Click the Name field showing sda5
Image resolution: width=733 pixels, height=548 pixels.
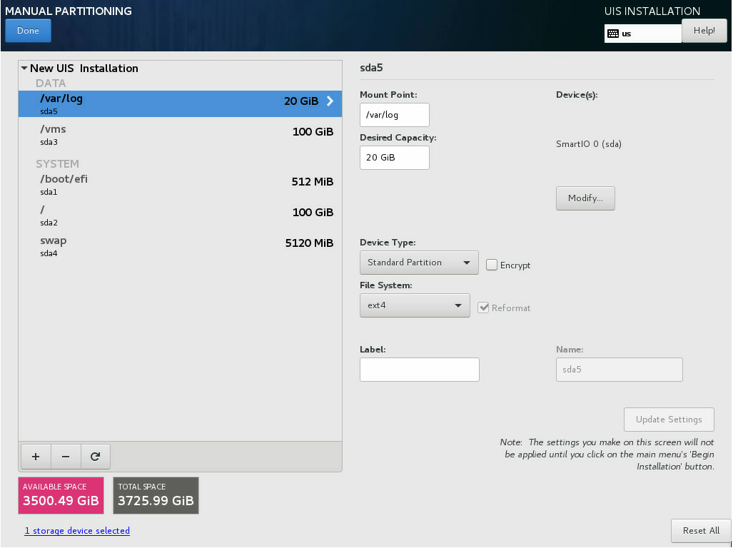tap(619, 370)
